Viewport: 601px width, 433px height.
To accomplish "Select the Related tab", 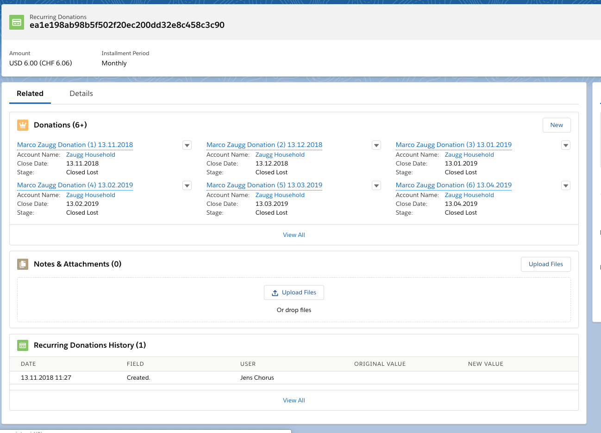I will (x=30, y=94).
